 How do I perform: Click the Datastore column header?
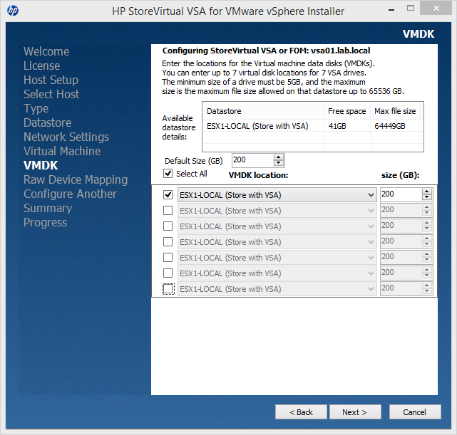click(263, 111)
